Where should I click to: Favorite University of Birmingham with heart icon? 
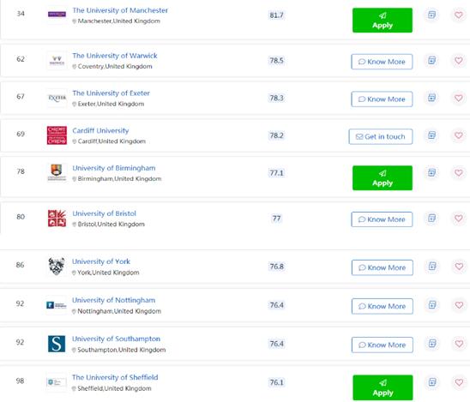coord(458,172)
